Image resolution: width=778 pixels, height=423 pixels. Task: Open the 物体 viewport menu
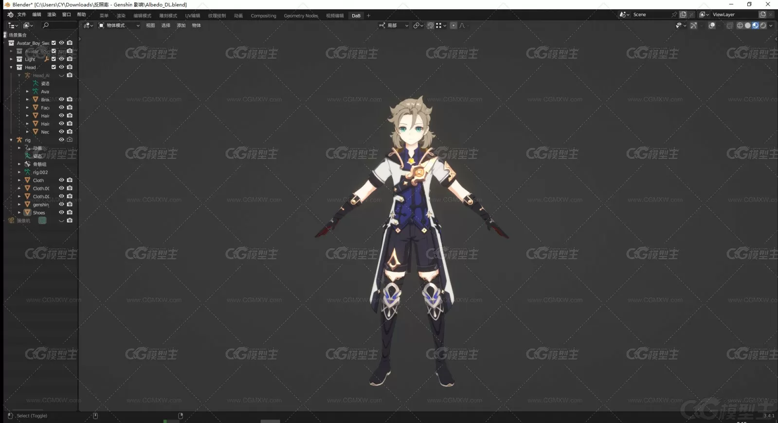[x=197, y=25]
